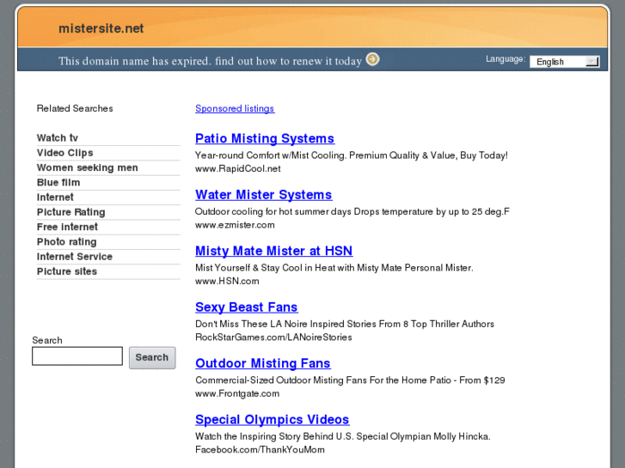Select Internet related search
Screen dimensions: 625x468
55,198
